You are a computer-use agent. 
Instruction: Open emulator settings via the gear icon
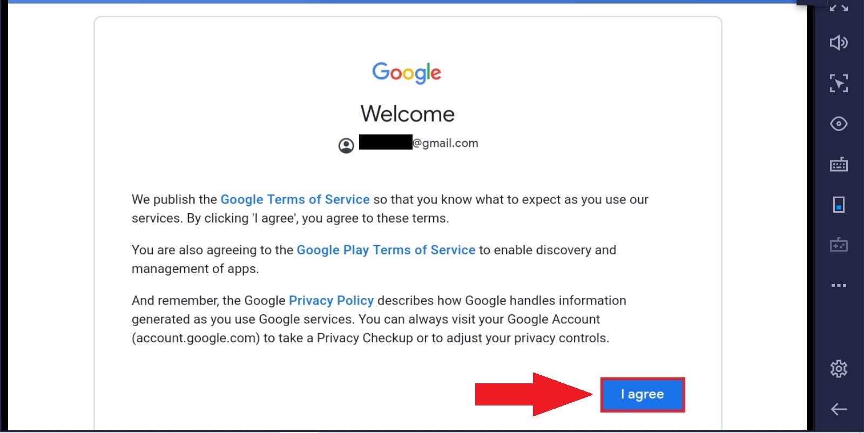coord(839,369)
